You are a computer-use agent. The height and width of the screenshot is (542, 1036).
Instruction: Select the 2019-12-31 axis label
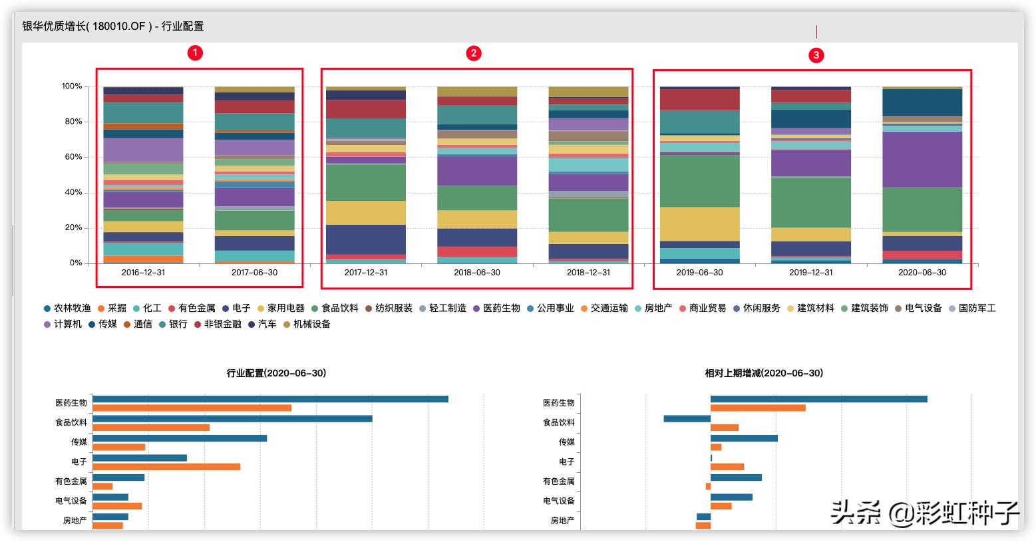click(x=811, y=273)
